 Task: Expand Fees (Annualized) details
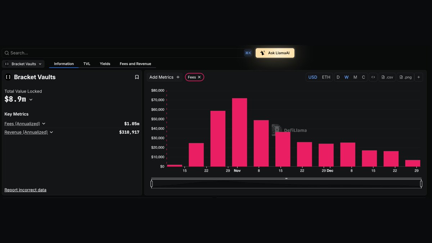point(44,123)
